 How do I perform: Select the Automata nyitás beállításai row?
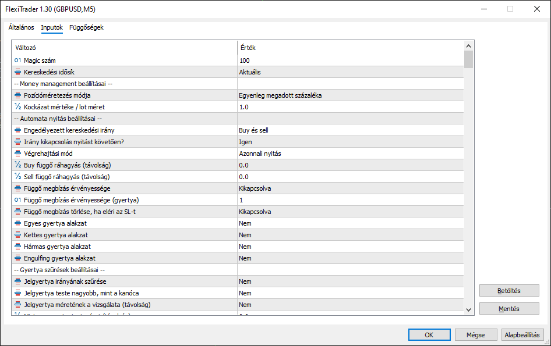238,119
